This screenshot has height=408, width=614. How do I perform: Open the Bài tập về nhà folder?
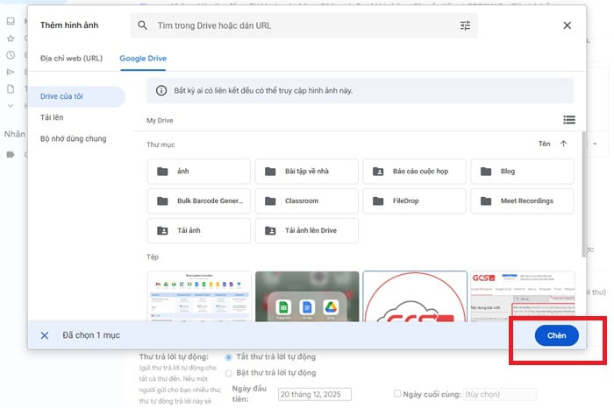pos(307,172)
